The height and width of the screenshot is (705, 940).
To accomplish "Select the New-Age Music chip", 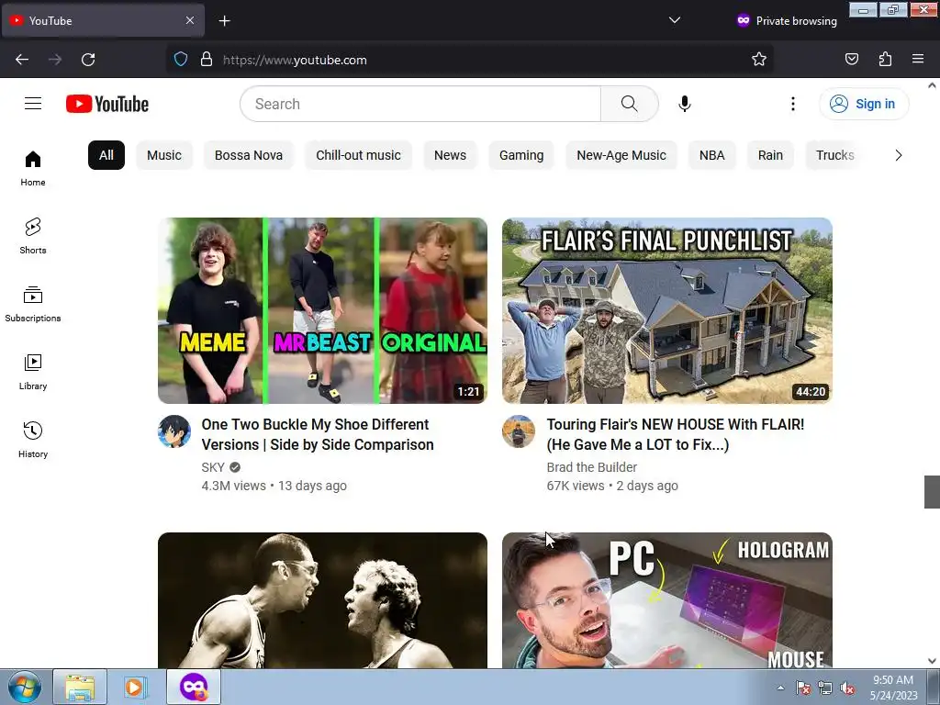I will click(621, 155).
